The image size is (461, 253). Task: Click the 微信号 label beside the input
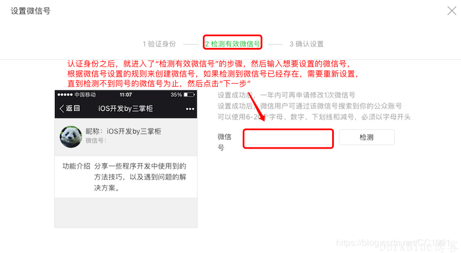(x=225, y=142)
